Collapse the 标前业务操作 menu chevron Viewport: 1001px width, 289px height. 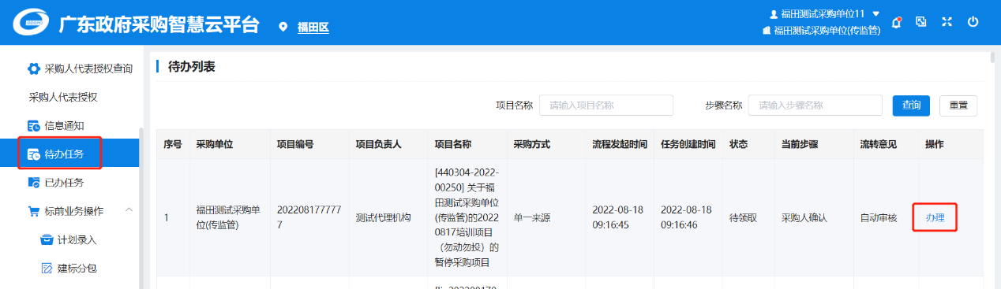129,210
